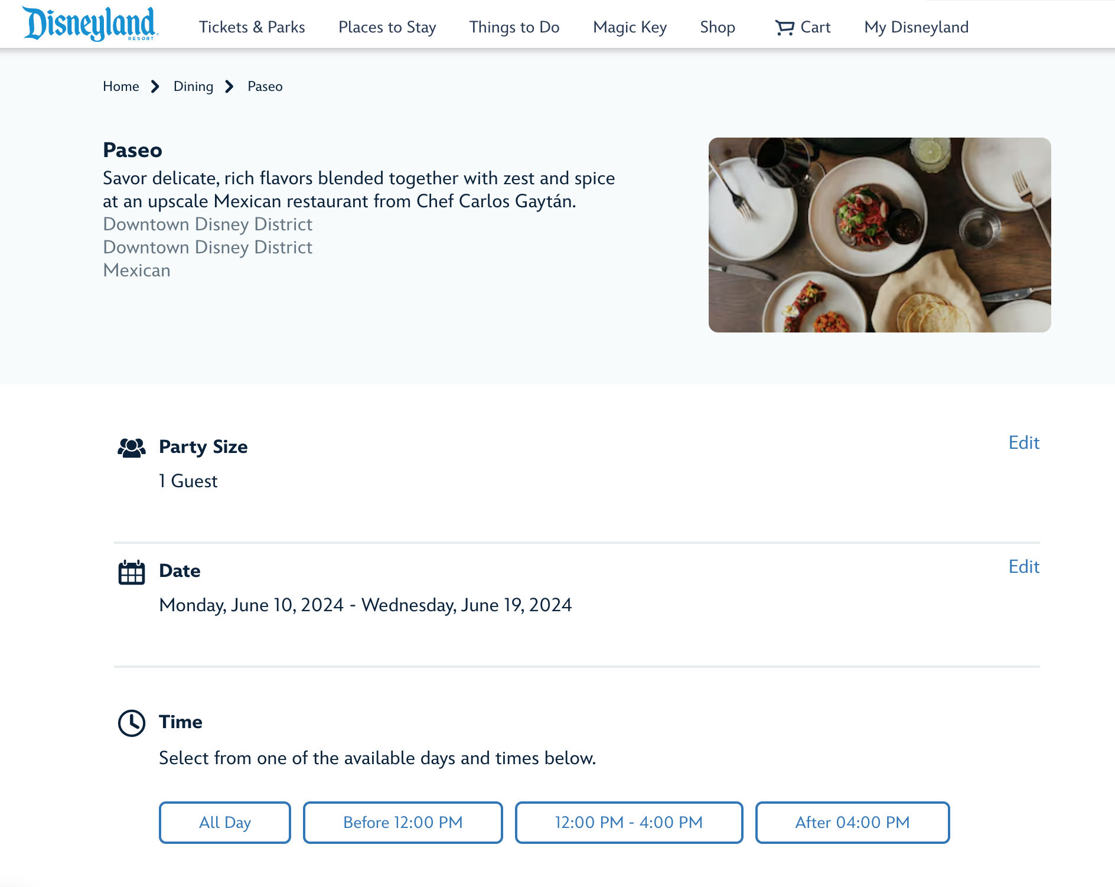Click the Time clock icon
The width and height of the screenshot is (1115, 887).
tap(131, 723)
